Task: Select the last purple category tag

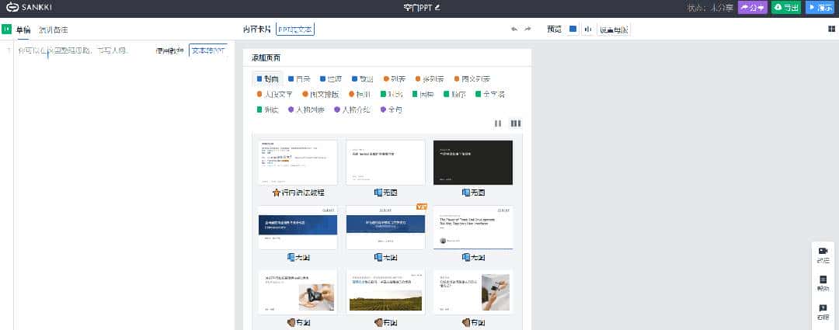Action: click(391, 109)
